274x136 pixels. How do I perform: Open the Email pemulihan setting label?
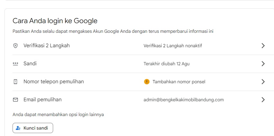(x=43, y=100)
